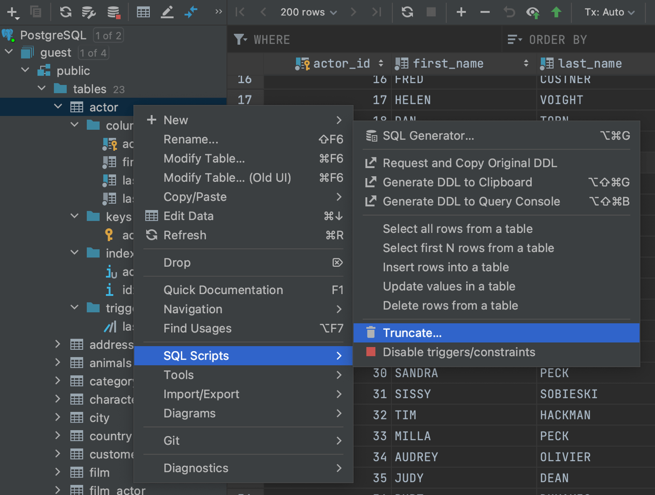This screenshot has height=495, width=655.
Task: Synchronize the database tree
Action: [65, 12]
